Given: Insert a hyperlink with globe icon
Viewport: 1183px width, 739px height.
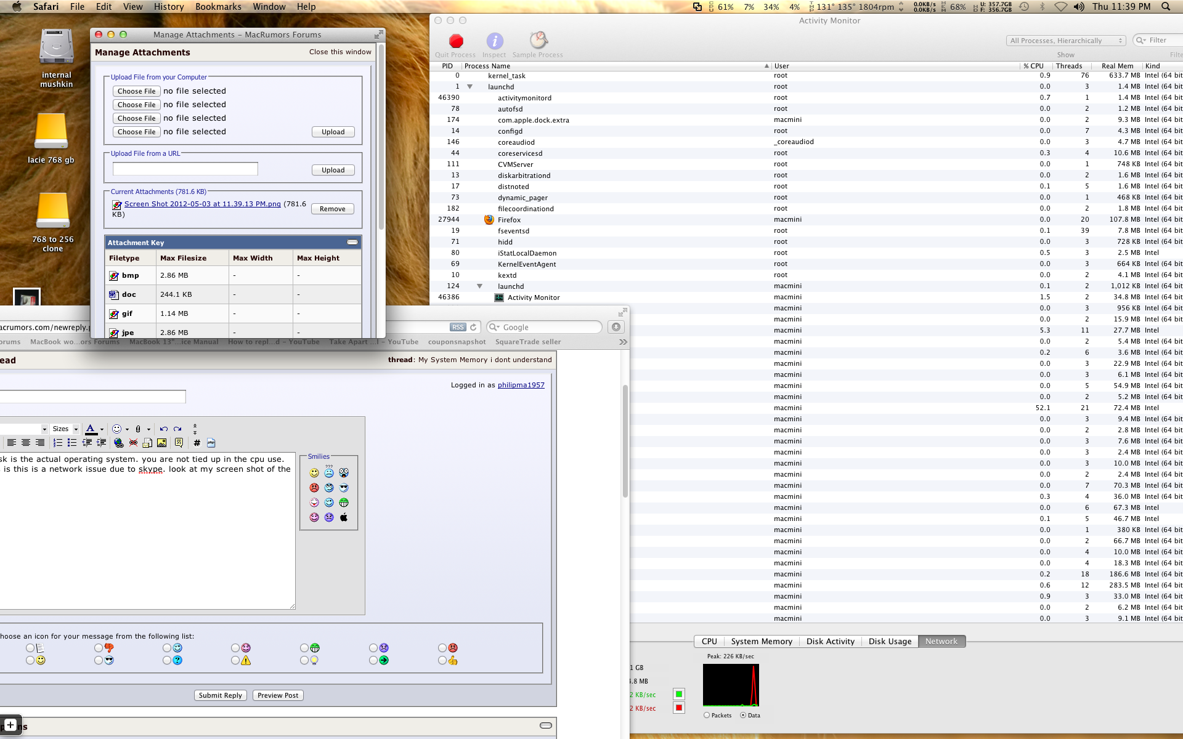Looking at the screenshot, I should [119, 443].
